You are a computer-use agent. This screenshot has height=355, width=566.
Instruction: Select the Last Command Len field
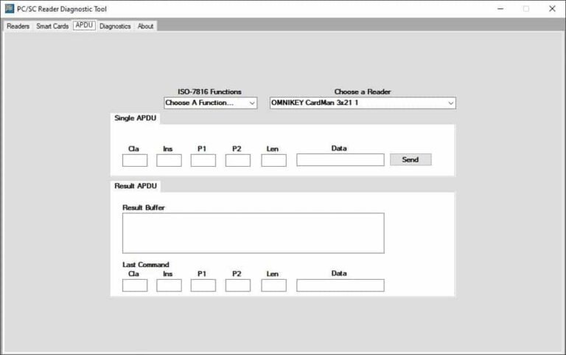(273, 285)
